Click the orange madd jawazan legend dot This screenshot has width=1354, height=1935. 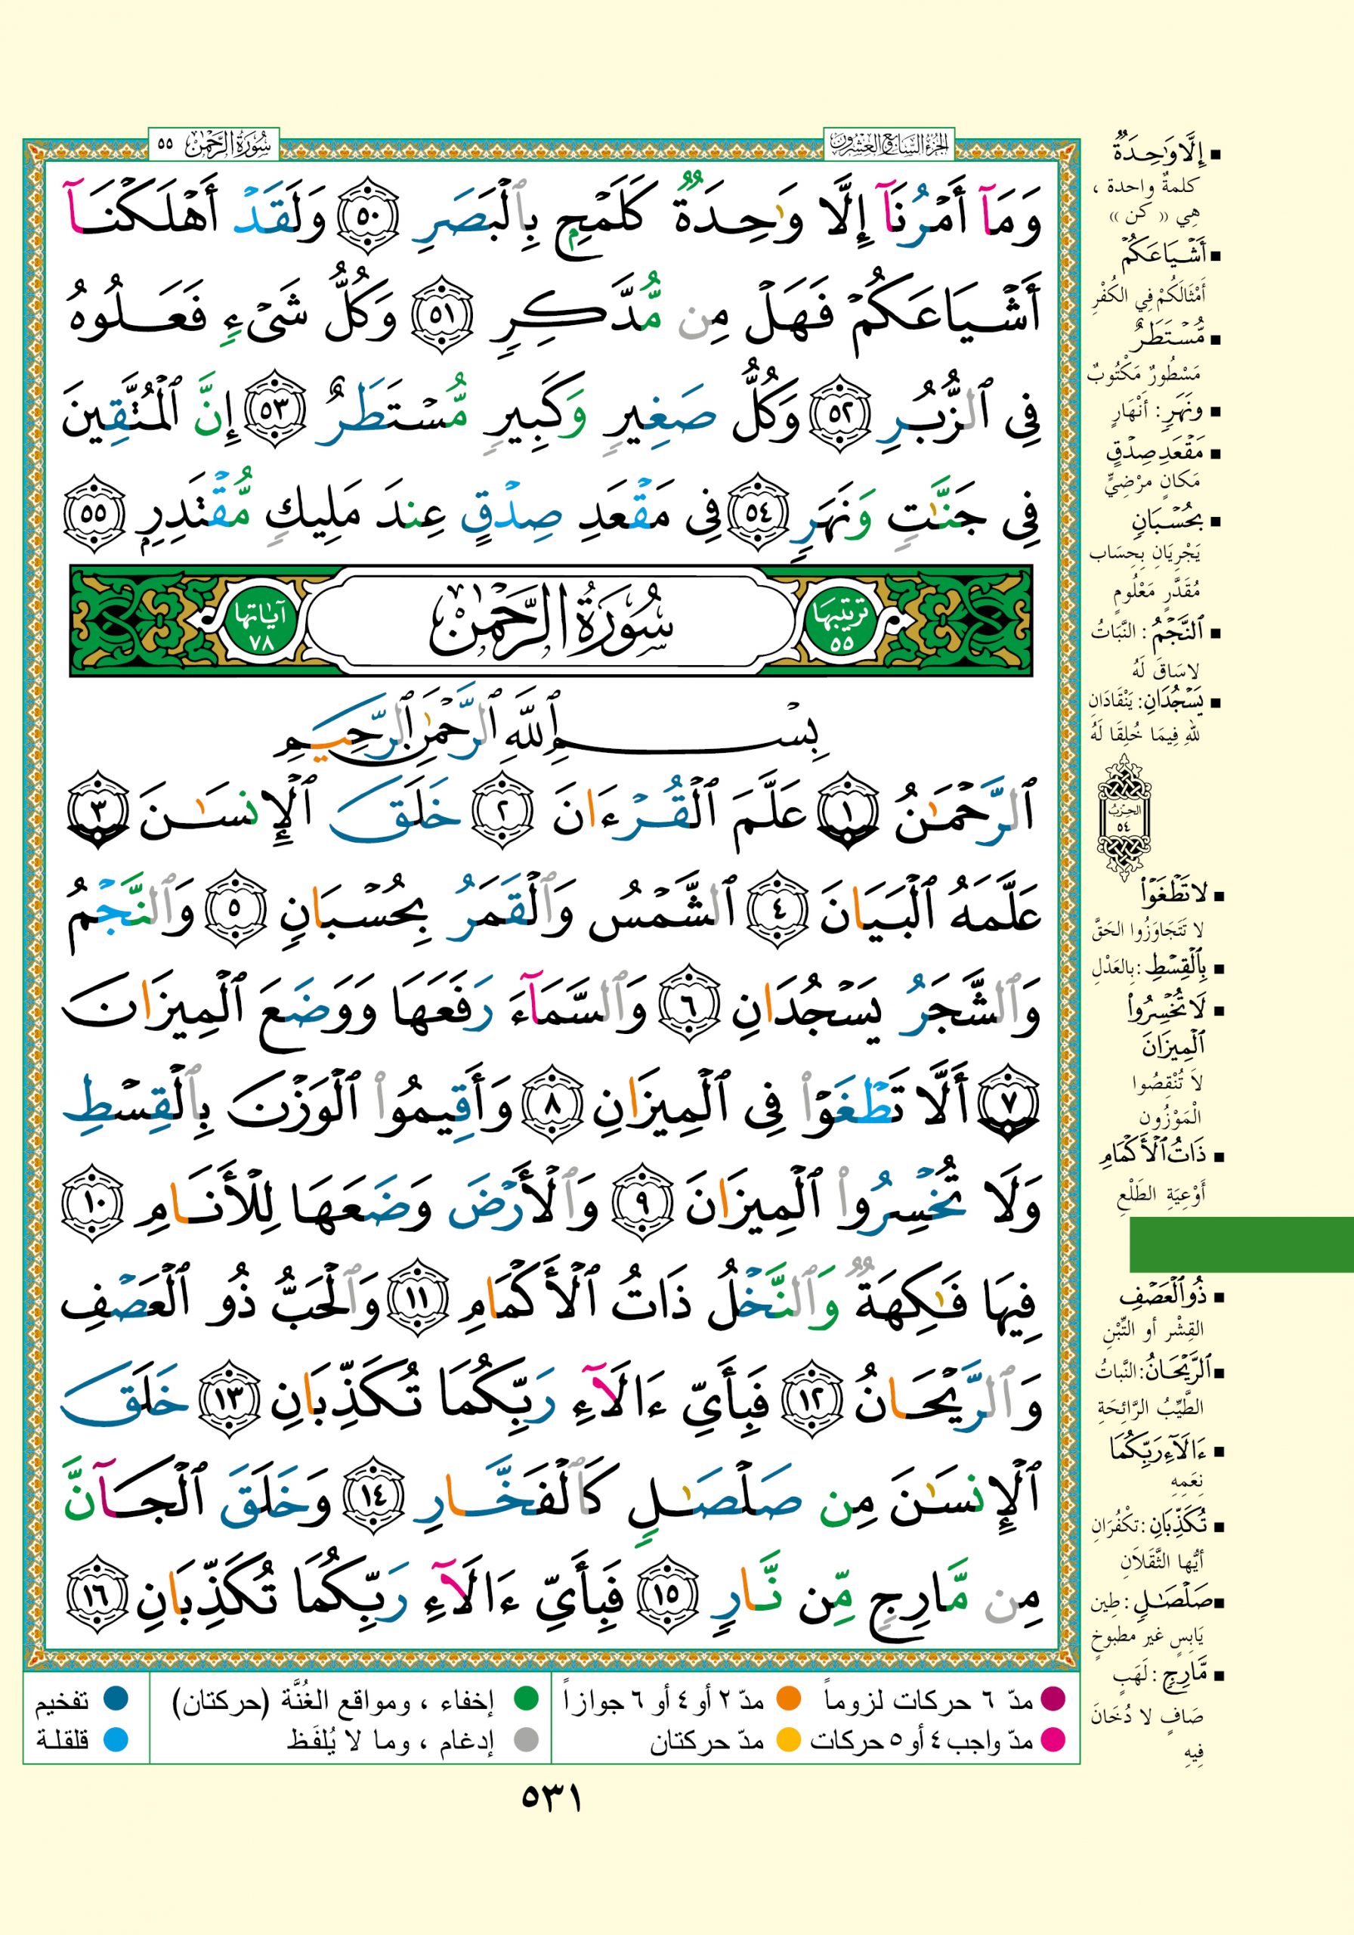789,1698
